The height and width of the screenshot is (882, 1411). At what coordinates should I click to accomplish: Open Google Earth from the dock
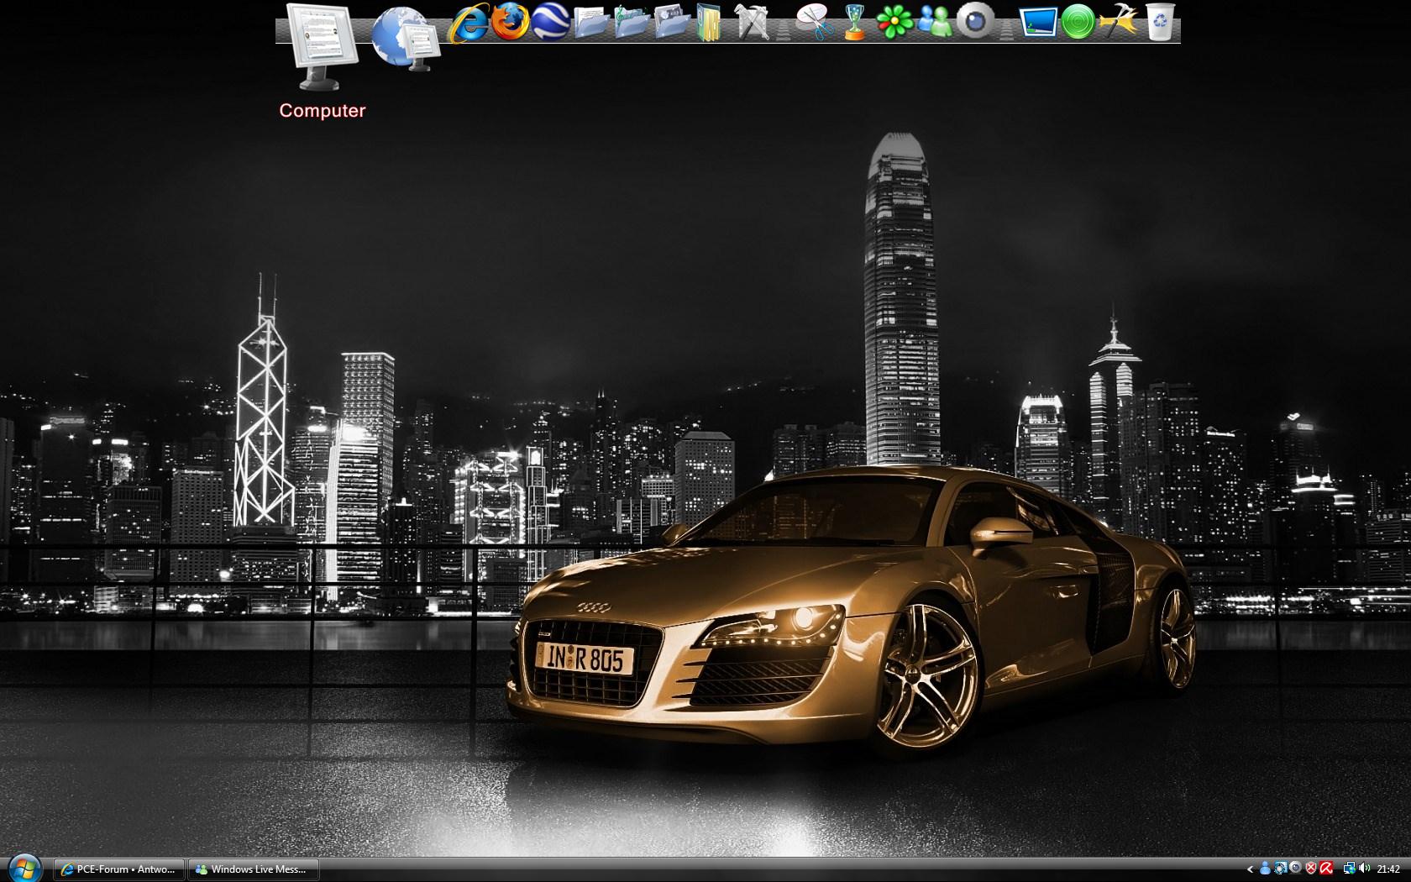[x=550, y=22]
